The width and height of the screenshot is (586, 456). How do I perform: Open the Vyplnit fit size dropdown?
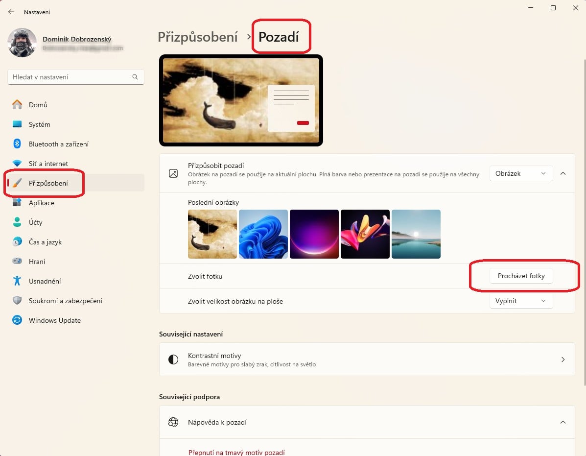click(521, 301)
